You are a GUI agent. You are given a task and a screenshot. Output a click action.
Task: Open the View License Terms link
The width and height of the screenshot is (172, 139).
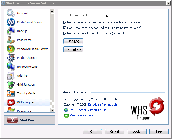(82, 116)
